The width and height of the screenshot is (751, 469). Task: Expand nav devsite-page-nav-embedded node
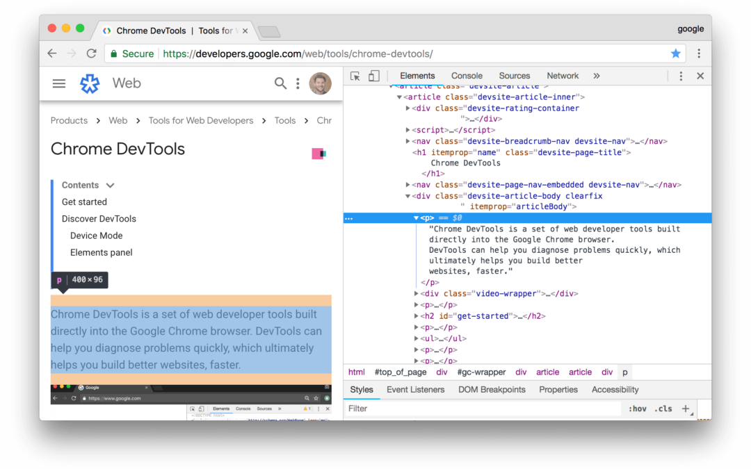point(407,185)
